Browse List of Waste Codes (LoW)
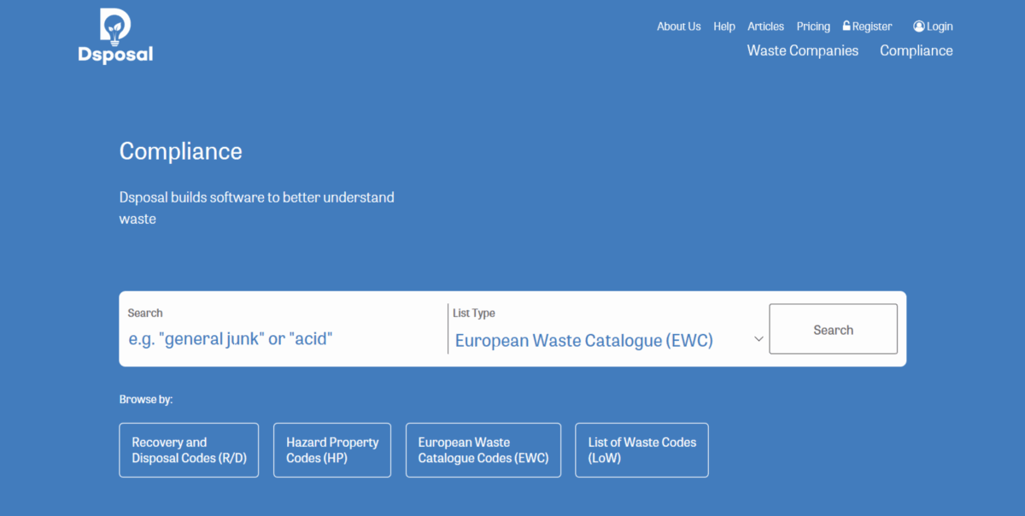The height and width of the screenshot is (516, 1025). pyautogui.click(x=641, y=449)
